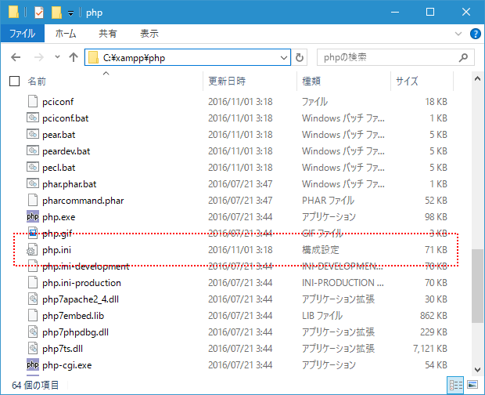Select the file name pciconf.bat
The image size is (485, 395).
(65, 118)
